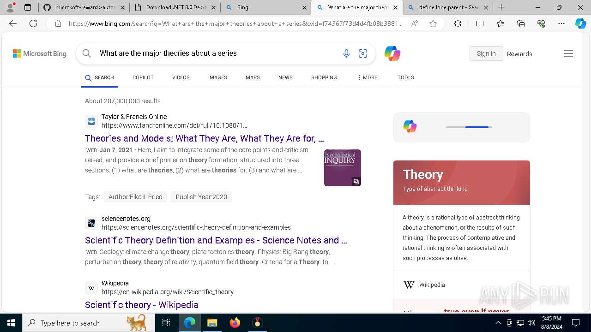Click the Sign in button
The width and height of the screenshot is (591, 332).
tap(486, 53)
